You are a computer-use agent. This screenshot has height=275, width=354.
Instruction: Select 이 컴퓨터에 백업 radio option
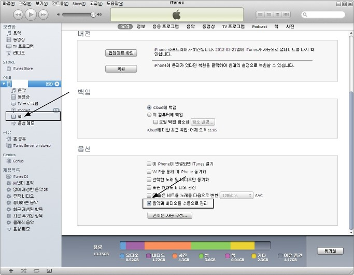(149, 115)
